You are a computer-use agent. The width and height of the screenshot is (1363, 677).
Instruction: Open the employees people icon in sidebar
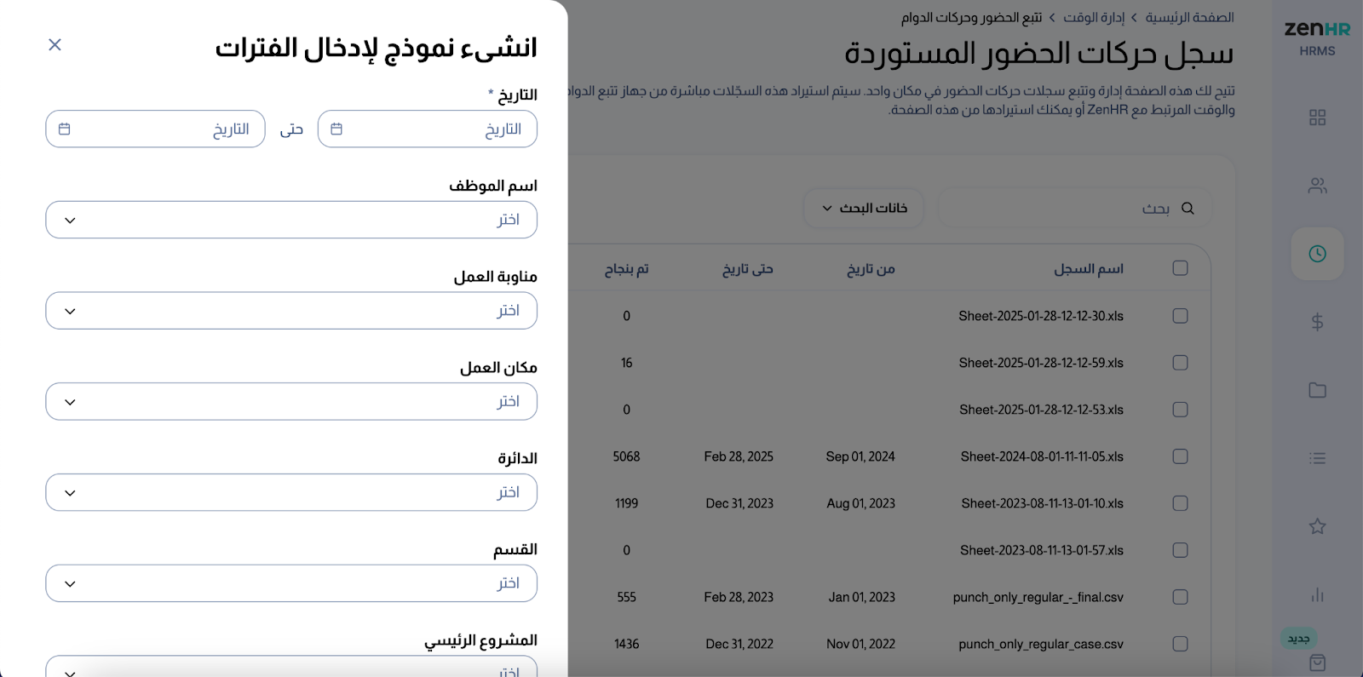[1317, 186]
